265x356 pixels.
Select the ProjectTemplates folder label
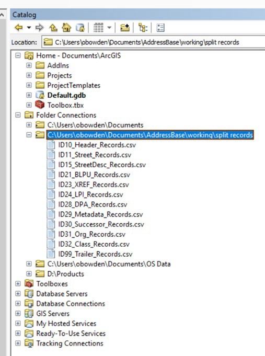(74, 85)
